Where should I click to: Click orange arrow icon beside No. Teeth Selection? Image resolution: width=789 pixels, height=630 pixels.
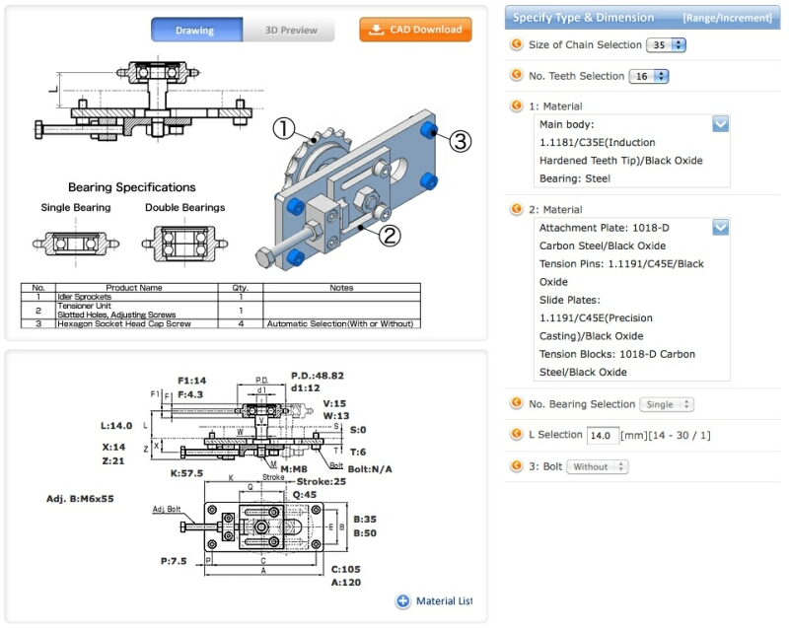tap(516, 76)
